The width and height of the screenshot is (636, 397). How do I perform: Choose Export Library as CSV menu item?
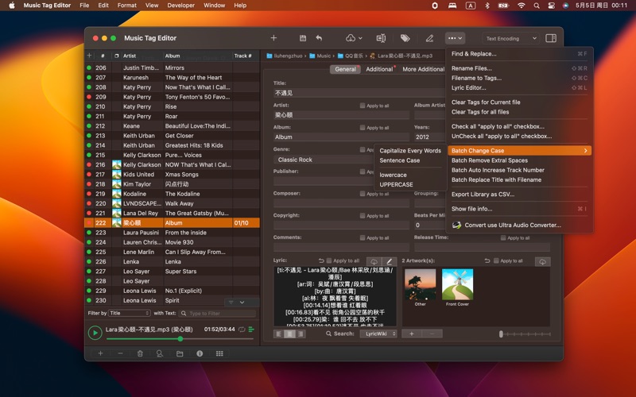click(483, 195)
